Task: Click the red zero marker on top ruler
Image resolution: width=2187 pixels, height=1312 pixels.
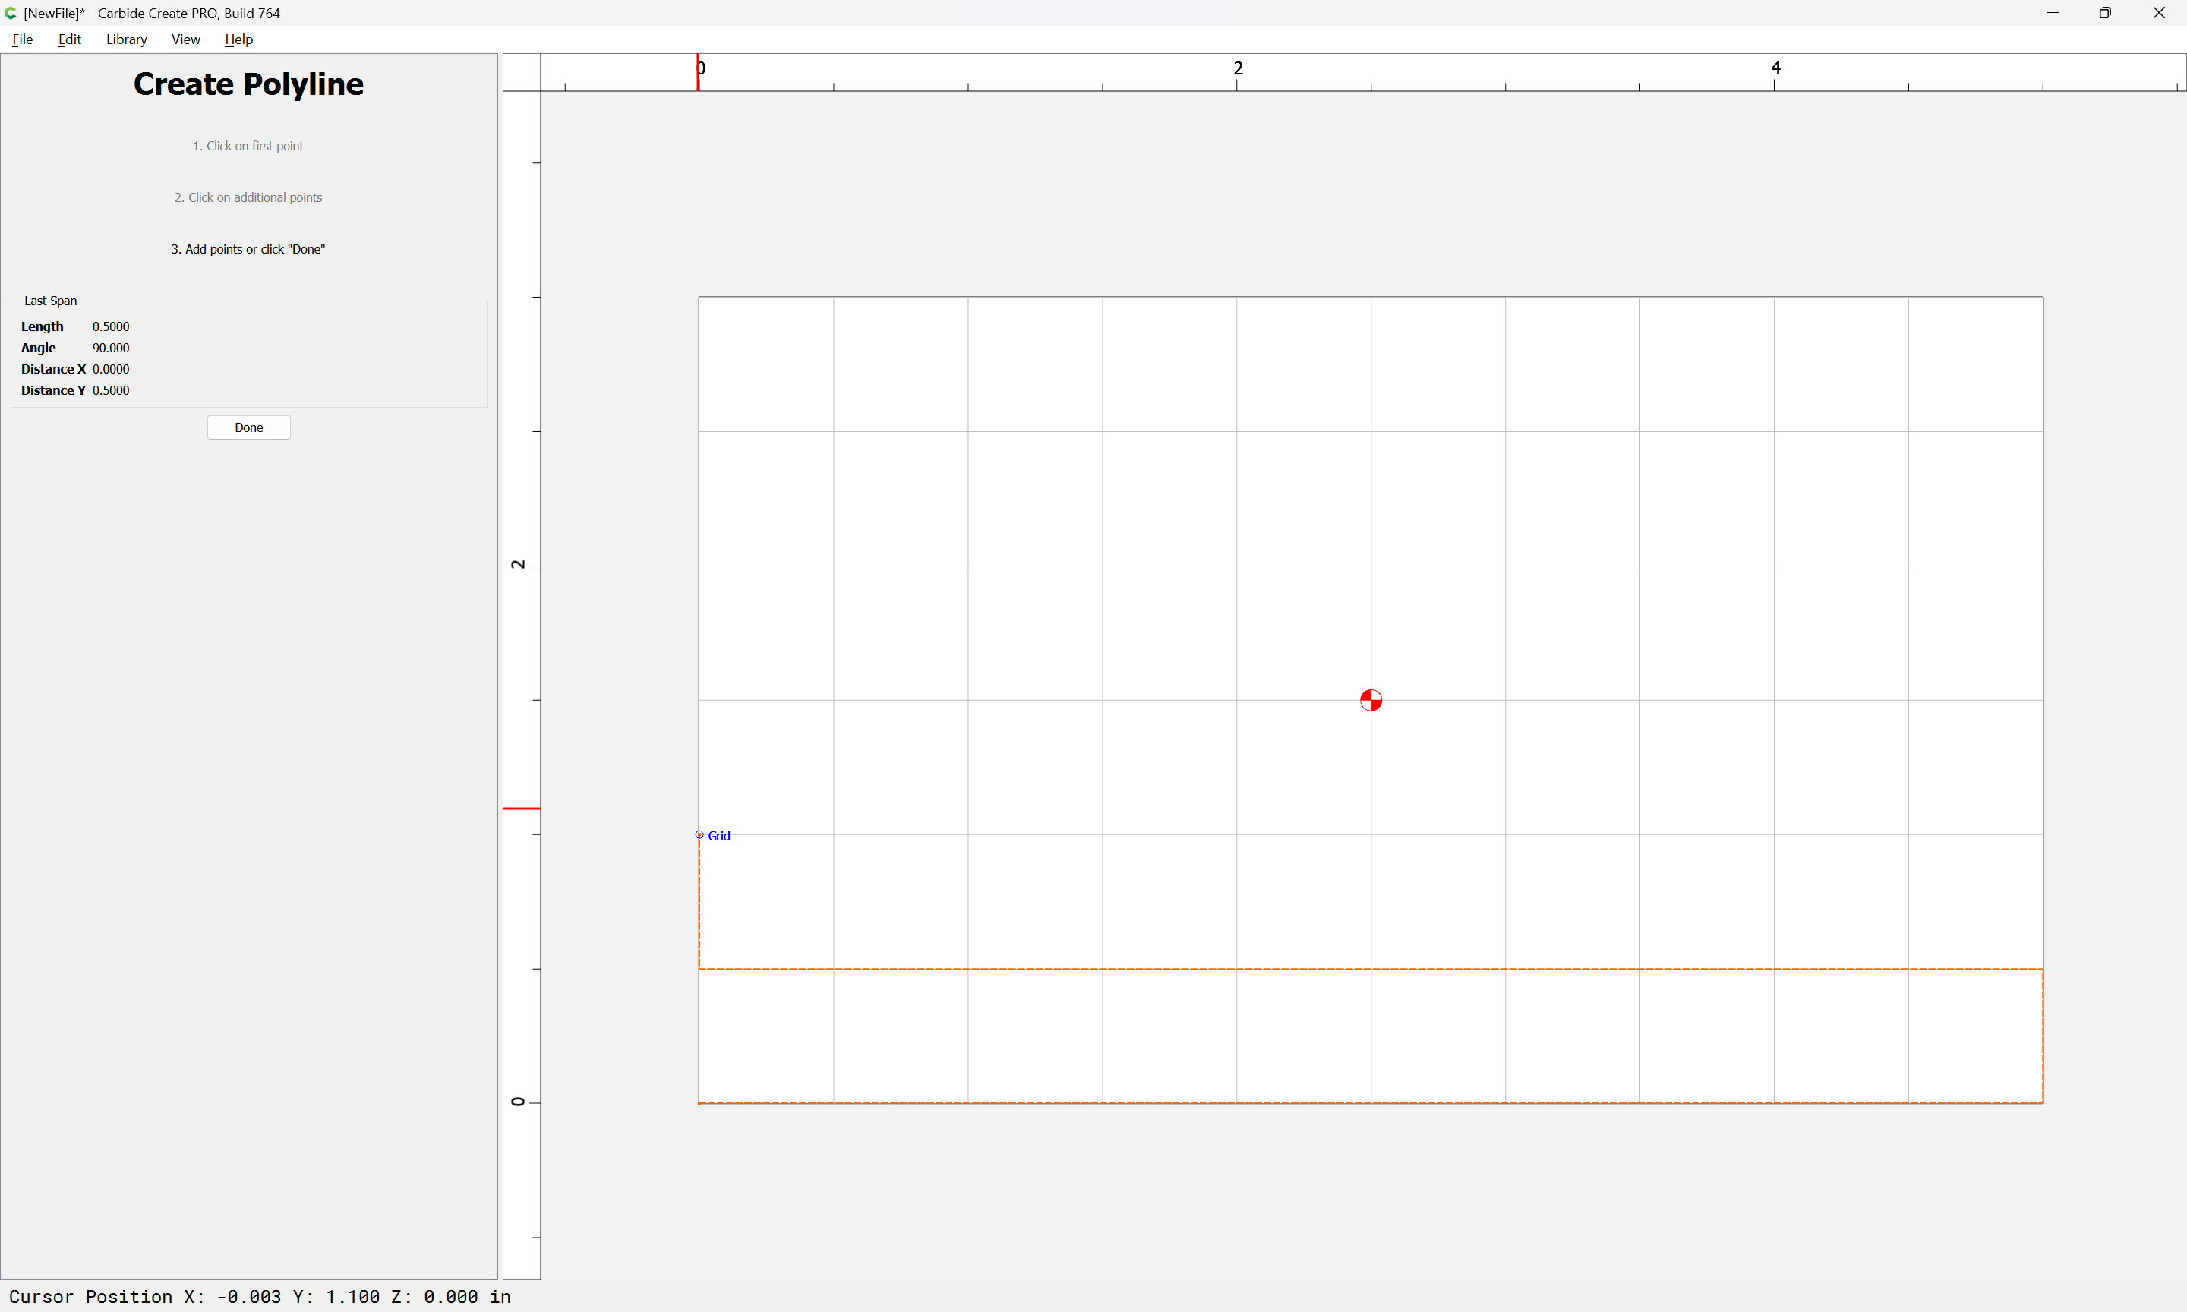Action: 699,71
